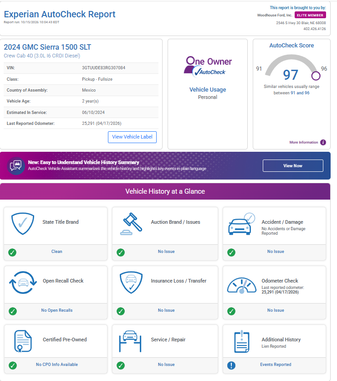Viewport: 337px width, 381px height.
Task: Click the green check beside No CPO Info
Action: click(x=13, y=366)
